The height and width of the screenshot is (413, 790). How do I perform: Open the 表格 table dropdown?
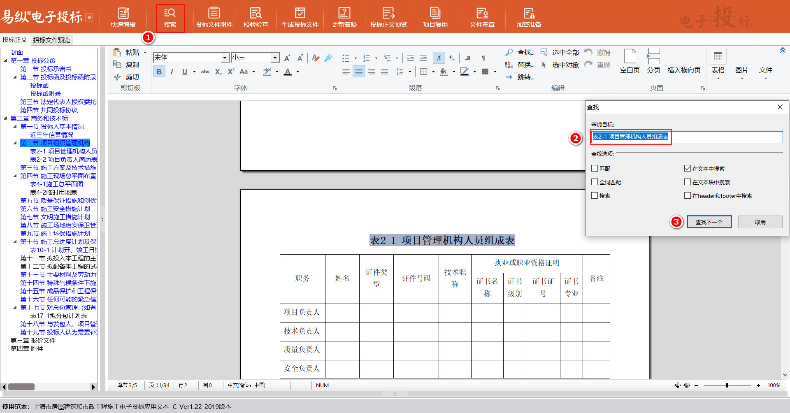pos(718,65)
